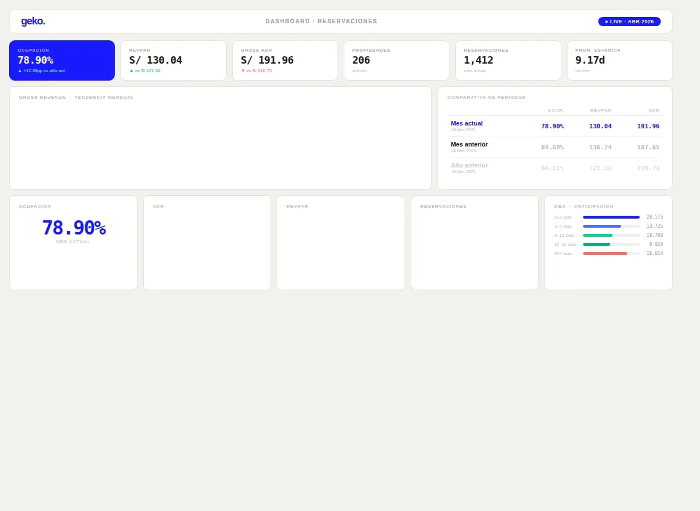Click the 8–15 días green bar
This screenshot has width=700, height=511.
point(598,235)
